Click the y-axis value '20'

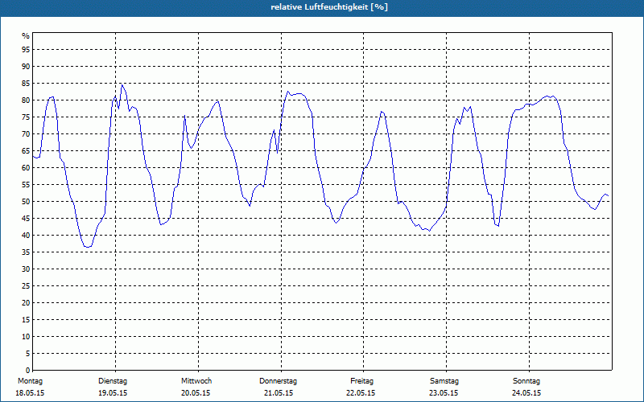[26, 303]
